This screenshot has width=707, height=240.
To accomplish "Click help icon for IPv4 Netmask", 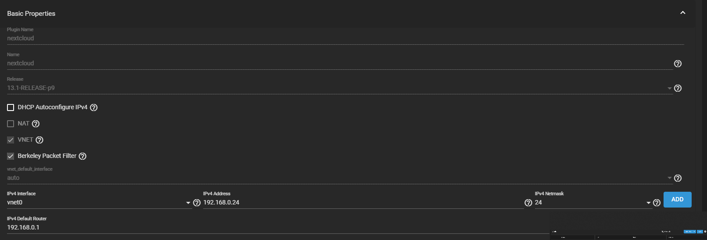I will (x=657, y=203).
